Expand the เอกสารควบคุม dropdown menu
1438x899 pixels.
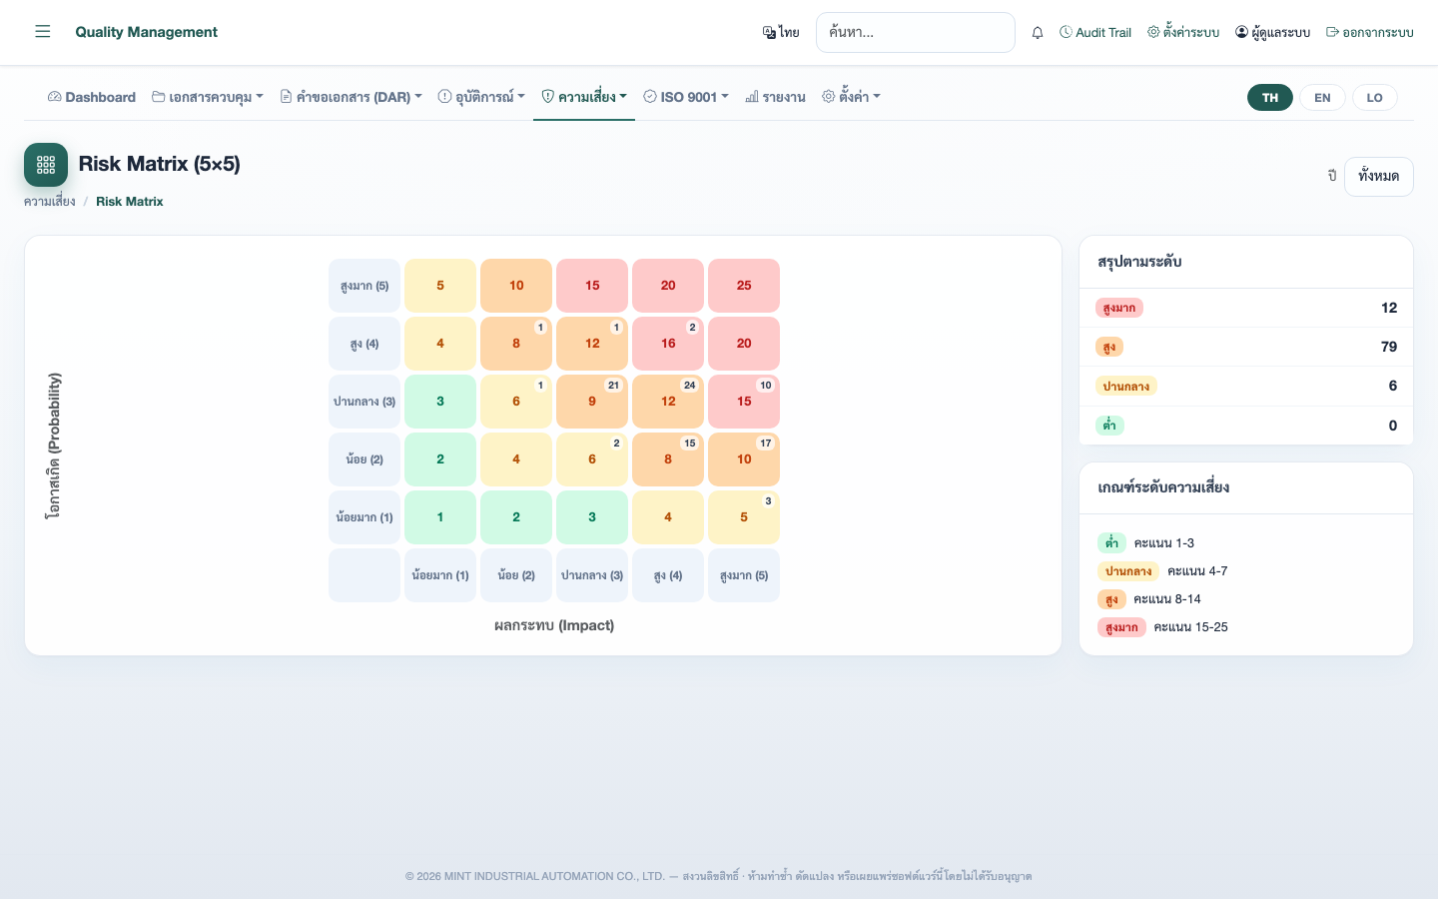pyautogui.click(x=208, y=97)
